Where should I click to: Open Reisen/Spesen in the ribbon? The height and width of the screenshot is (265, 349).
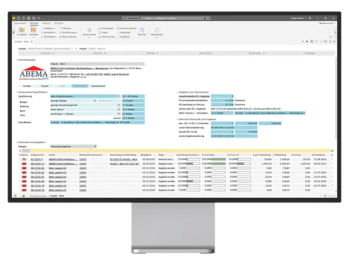pyautogui.click(x=68, y=37)
